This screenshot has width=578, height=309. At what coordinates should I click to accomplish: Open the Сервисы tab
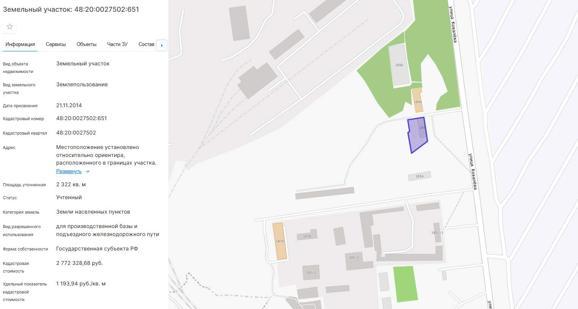point(56,44)
